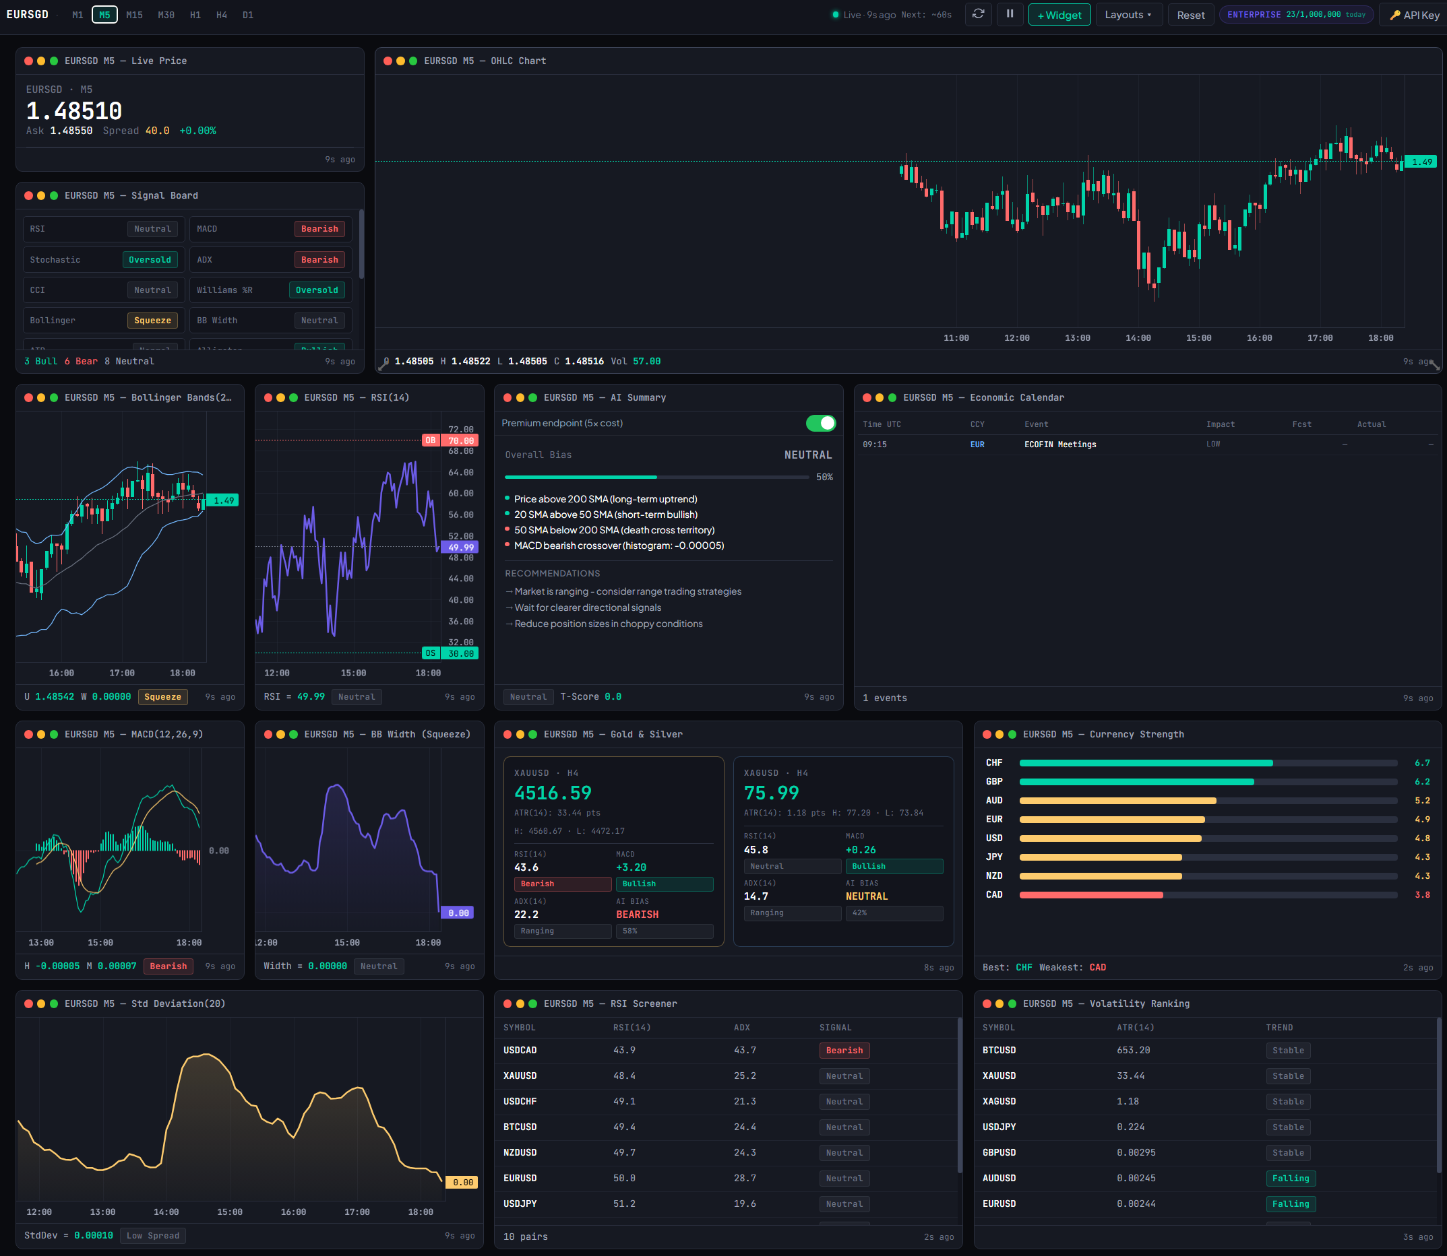Click the green dot on Live Price widget
This screenshot has height=1256, width=1447.
click(x=54, y=61)
